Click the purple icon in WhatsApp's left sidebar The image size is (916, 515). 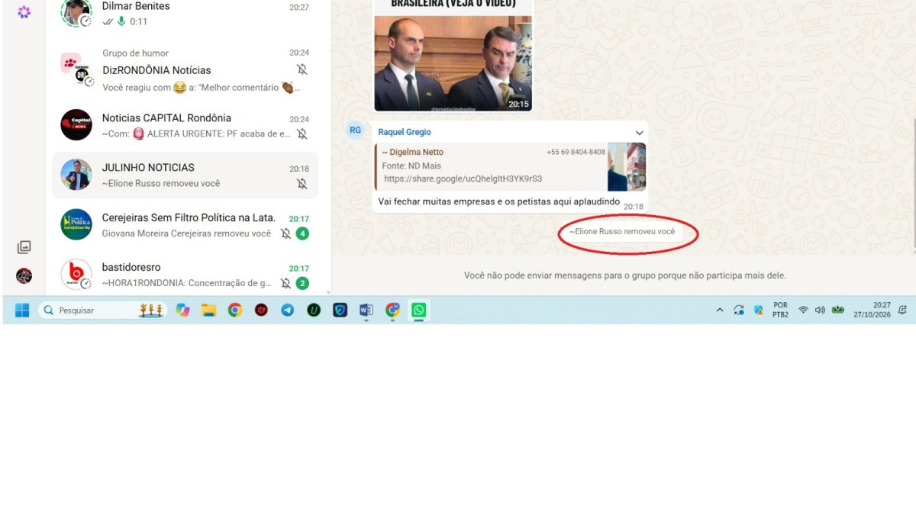click(x=24, y=11)
